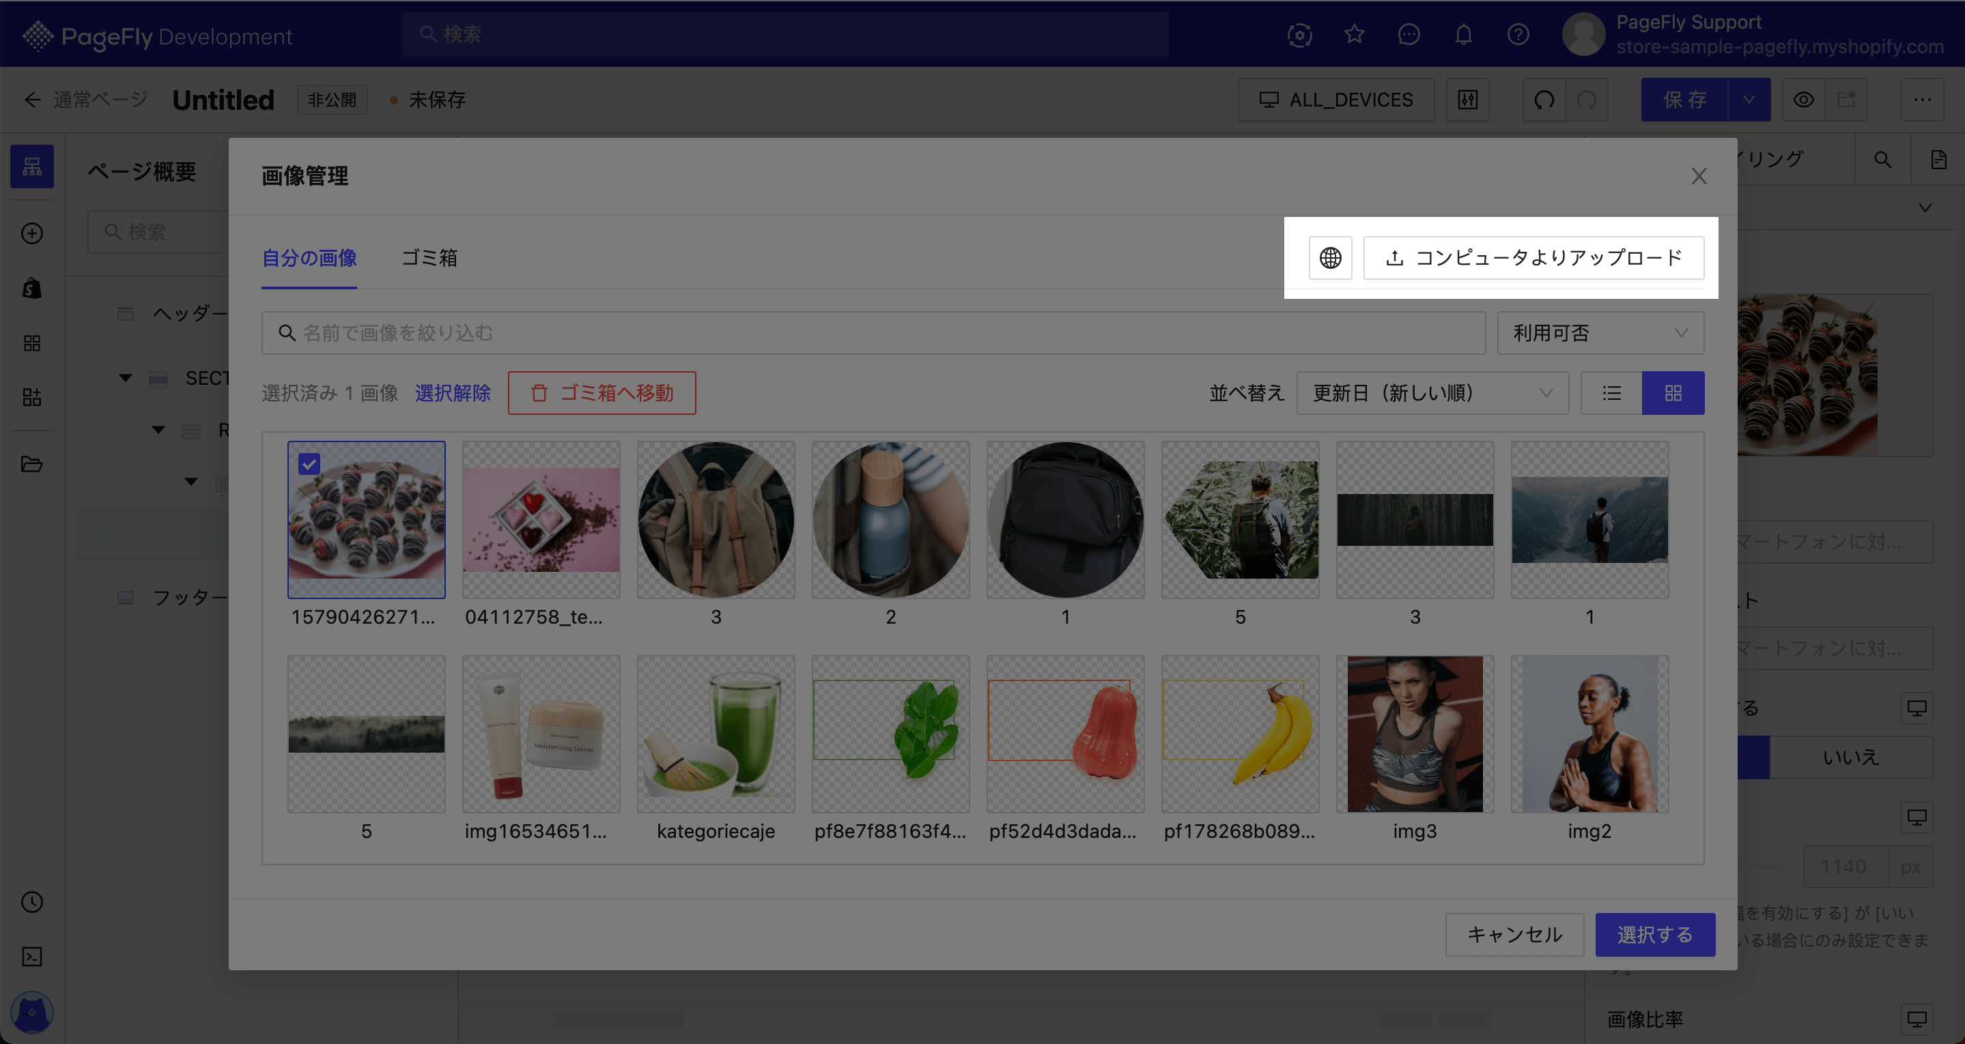
Task: Select the misty forest thumbnail named 5
Action: pos(366,734)
